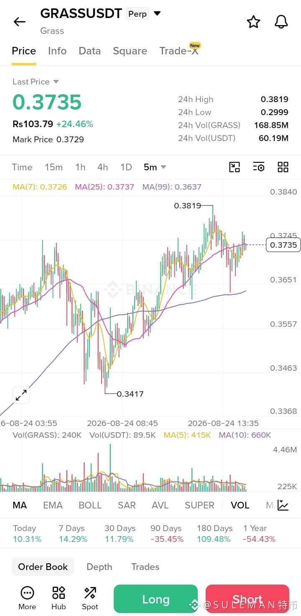Switch to the Info tab
Screen dimensions: 301x616
pos(57,51)
